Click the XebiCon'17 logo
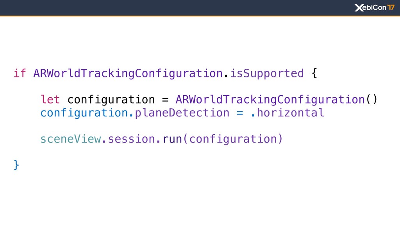 pos(375,8)
